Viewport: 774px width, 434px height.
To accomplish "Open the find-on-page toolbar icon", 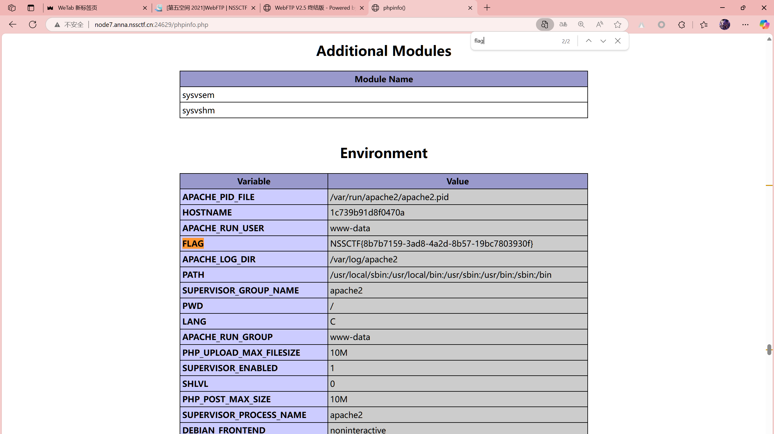I will click(544, 24).
